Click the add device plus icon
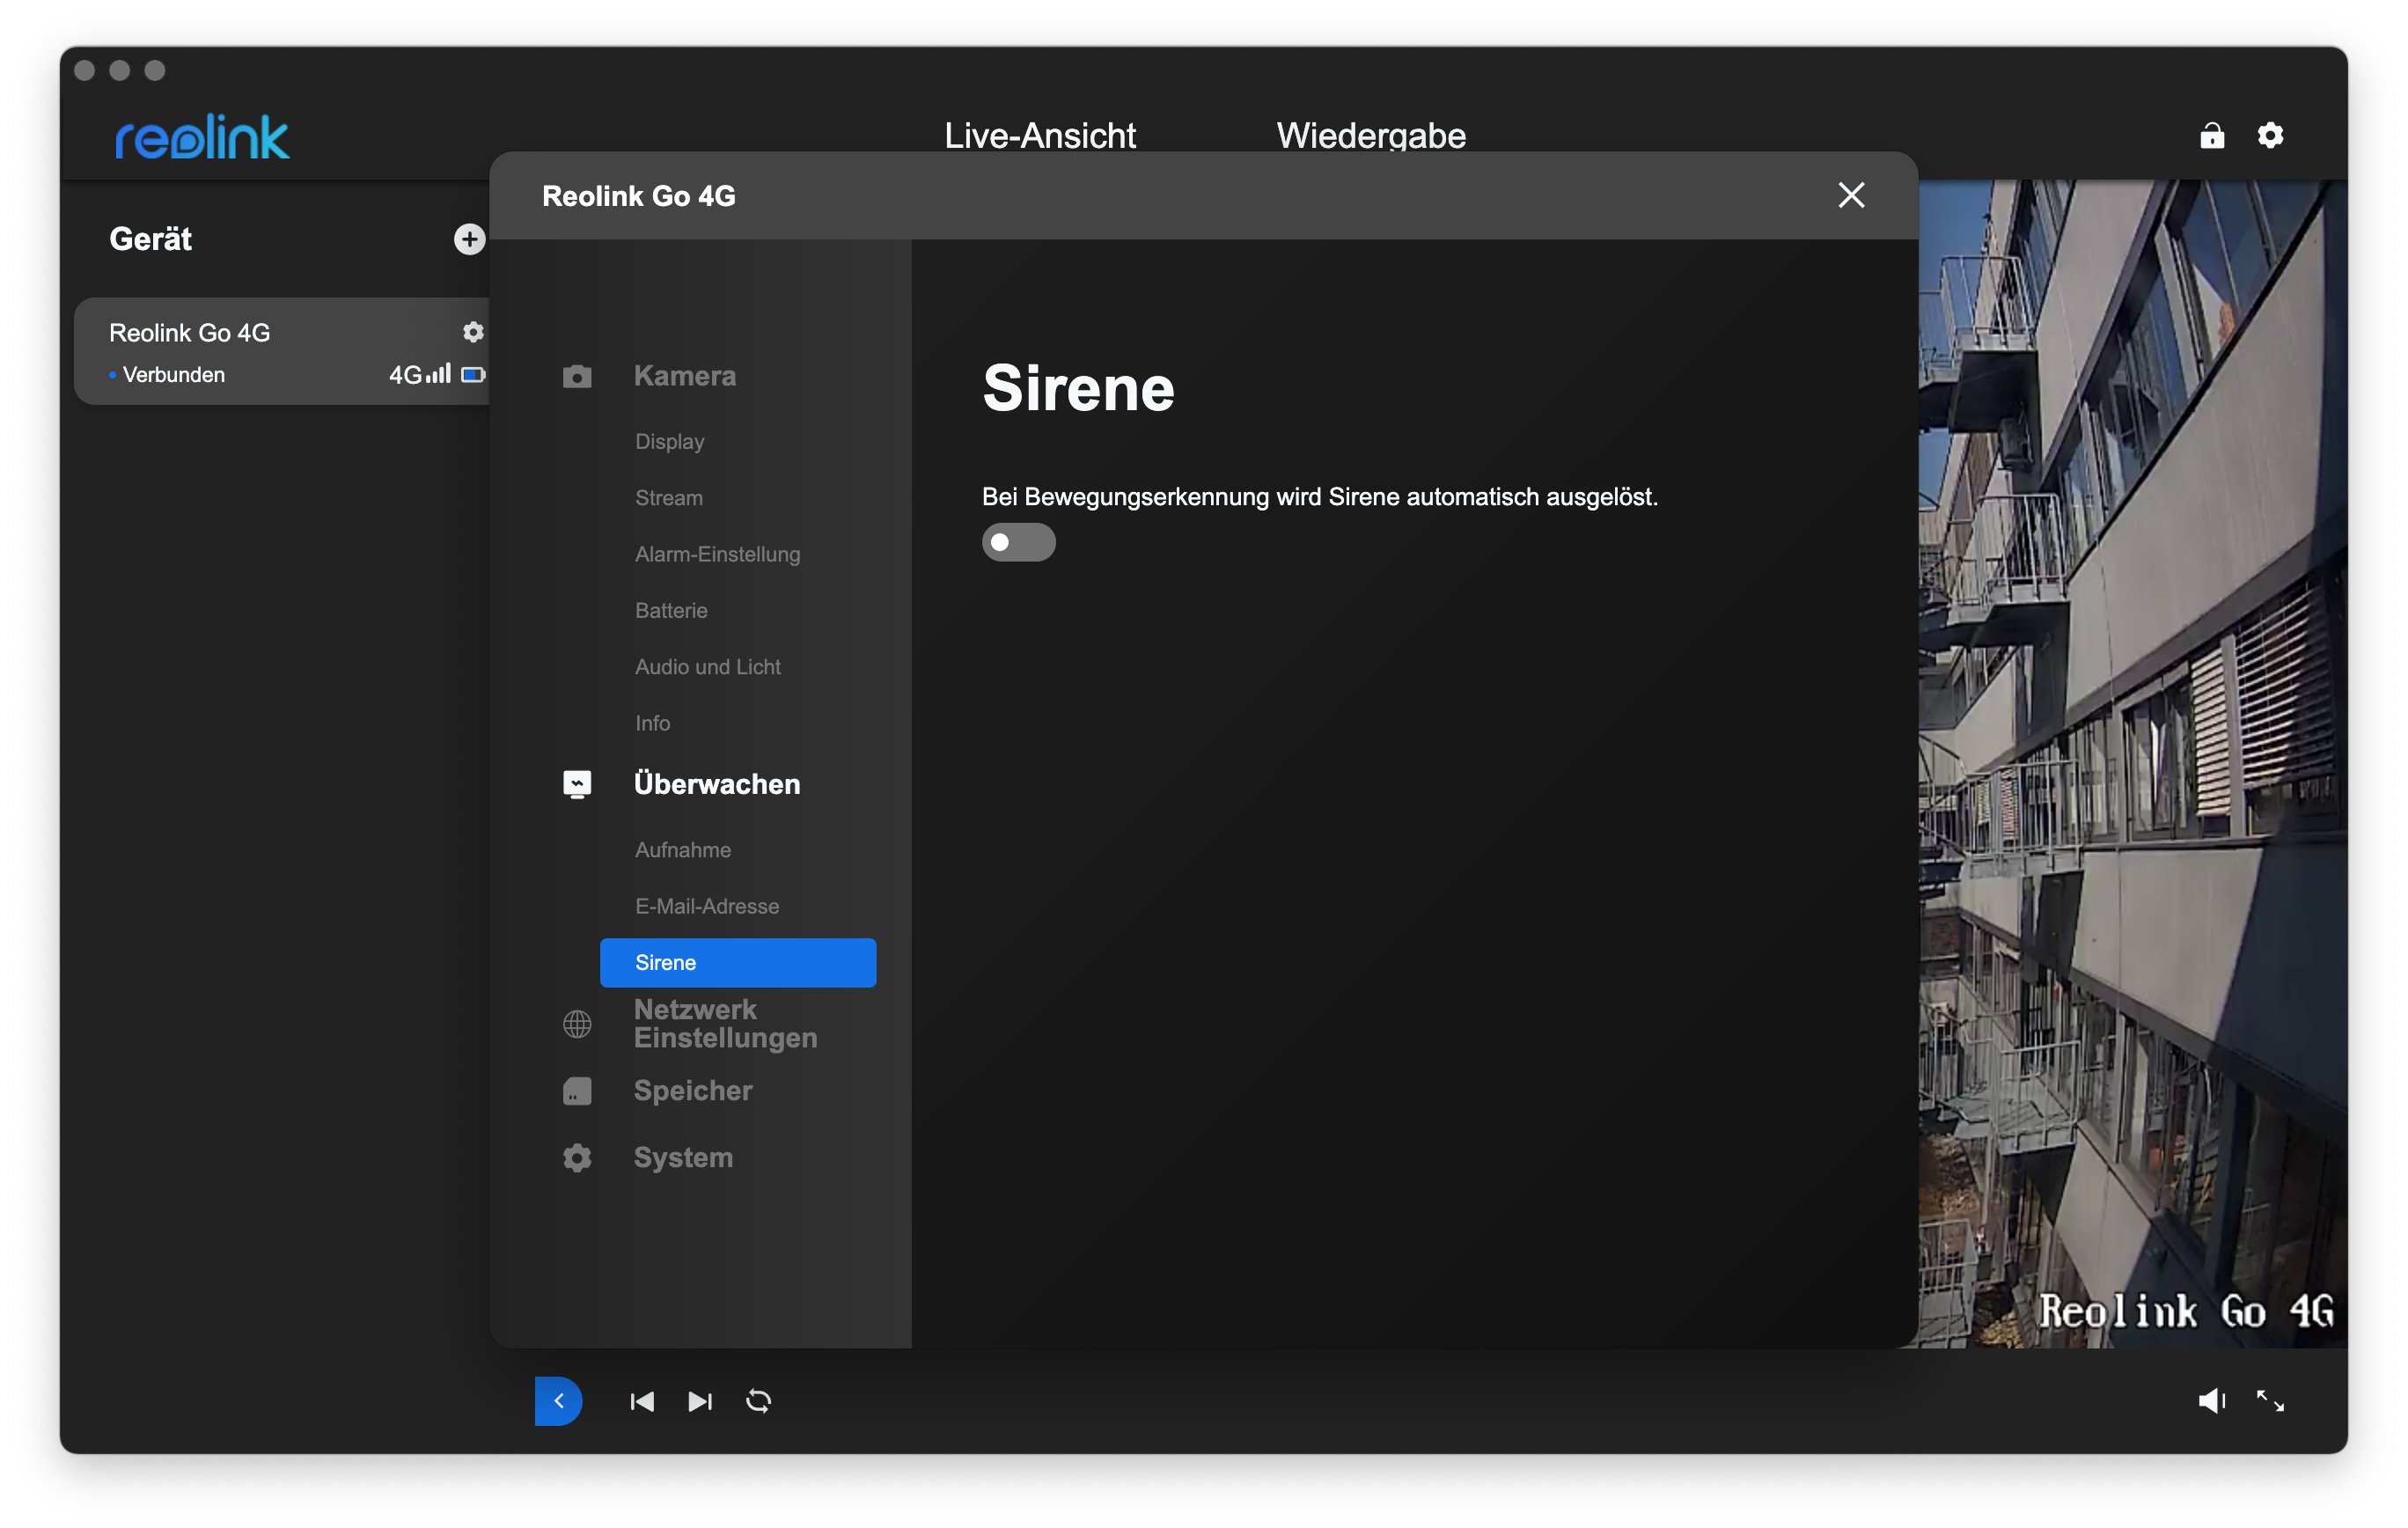 tap(469, 239)
